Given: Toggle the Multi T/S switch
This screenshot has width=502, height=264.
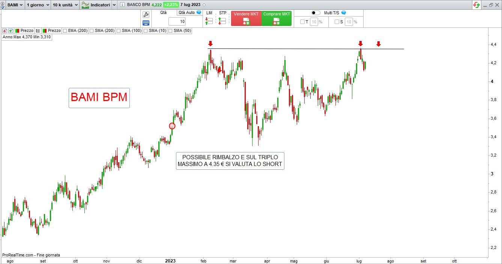Looking at the screenshot, I should pyautogui.click(x=316, y=13).
